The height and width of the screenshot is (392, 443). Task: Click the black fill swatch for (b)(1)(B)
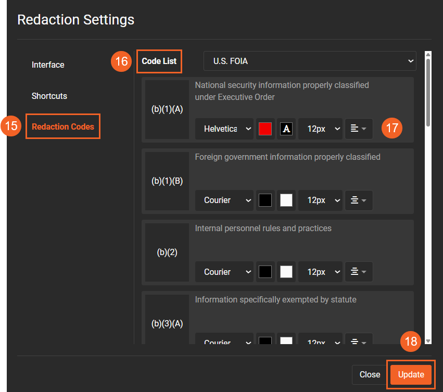[x=265, y=200]
